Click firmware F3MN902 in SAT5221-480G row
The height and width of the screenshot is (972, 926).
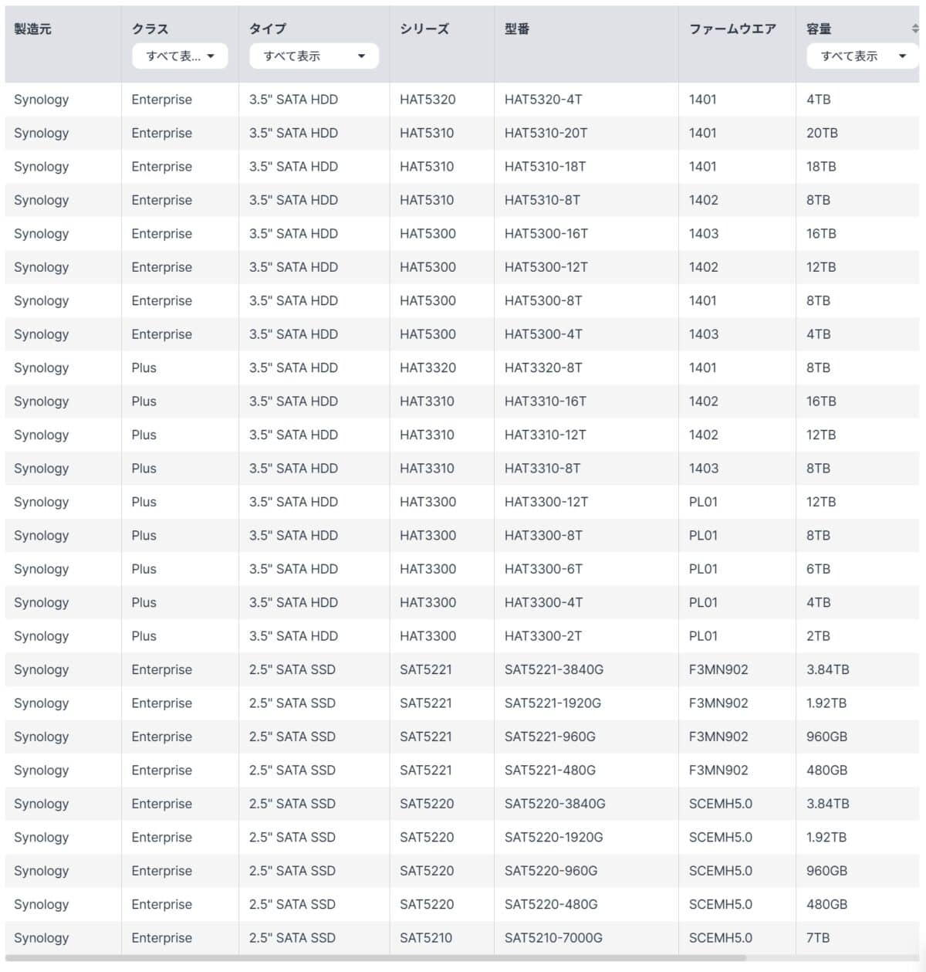pyautogui.click(x=718, y=770)
